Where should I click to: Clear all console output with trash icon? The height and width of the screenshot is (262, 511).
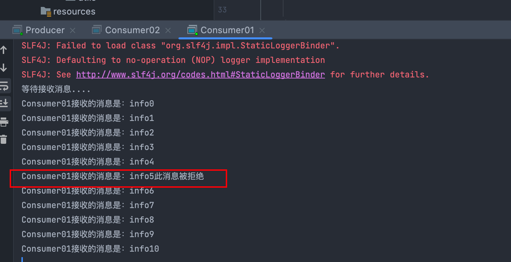pyautogui.click(x=4, y=139)
